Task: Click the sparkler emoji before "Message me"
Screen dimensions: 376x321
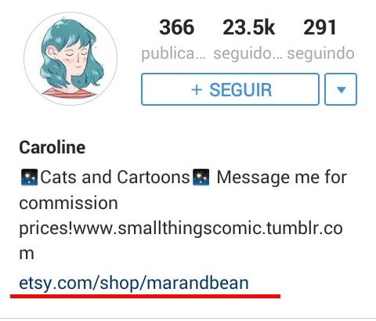Action: pos(201,177)
